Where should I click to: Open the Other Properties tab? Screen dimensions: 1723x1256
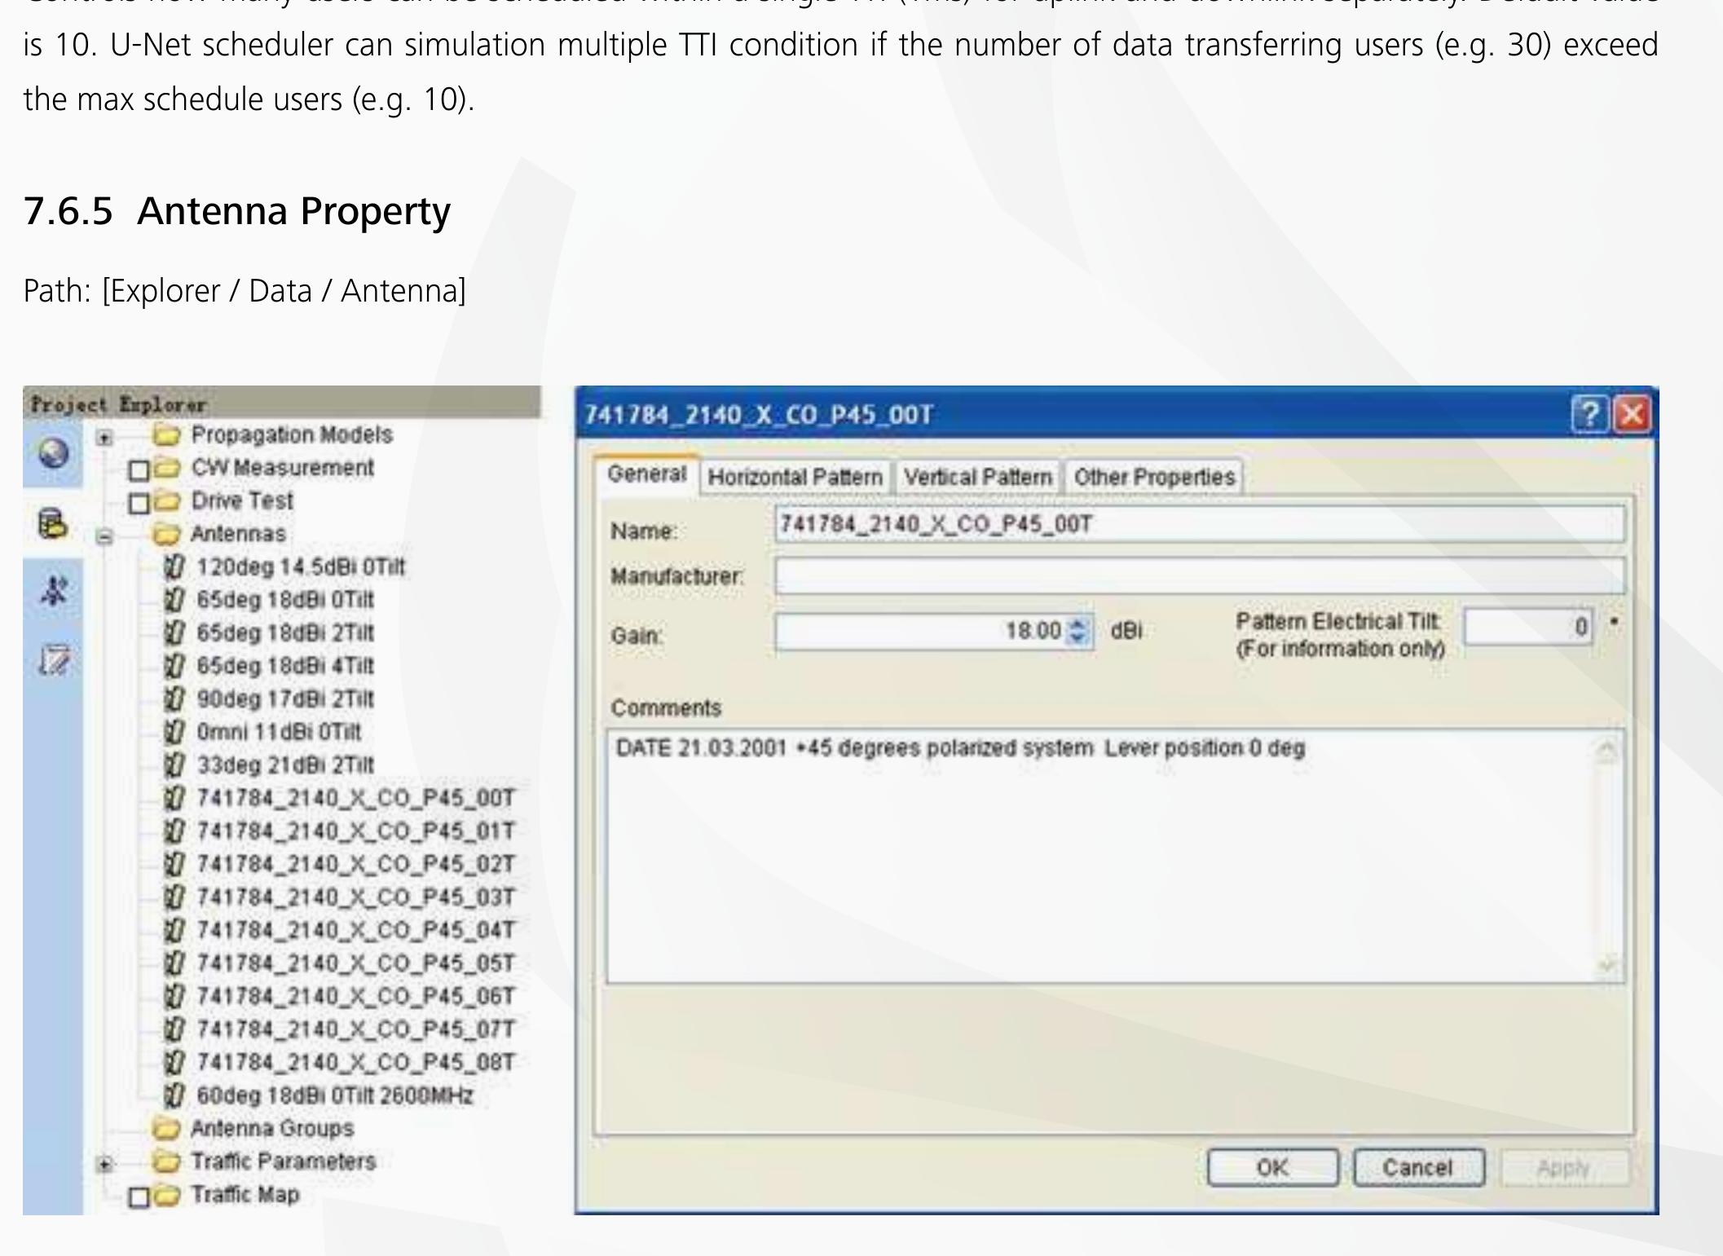[x=1153, y=478]
